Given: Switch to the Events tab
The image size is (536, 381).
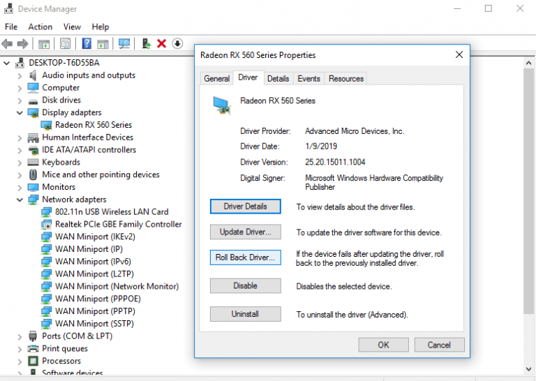Looking at the screenshot, I should (x=308, y=79).
